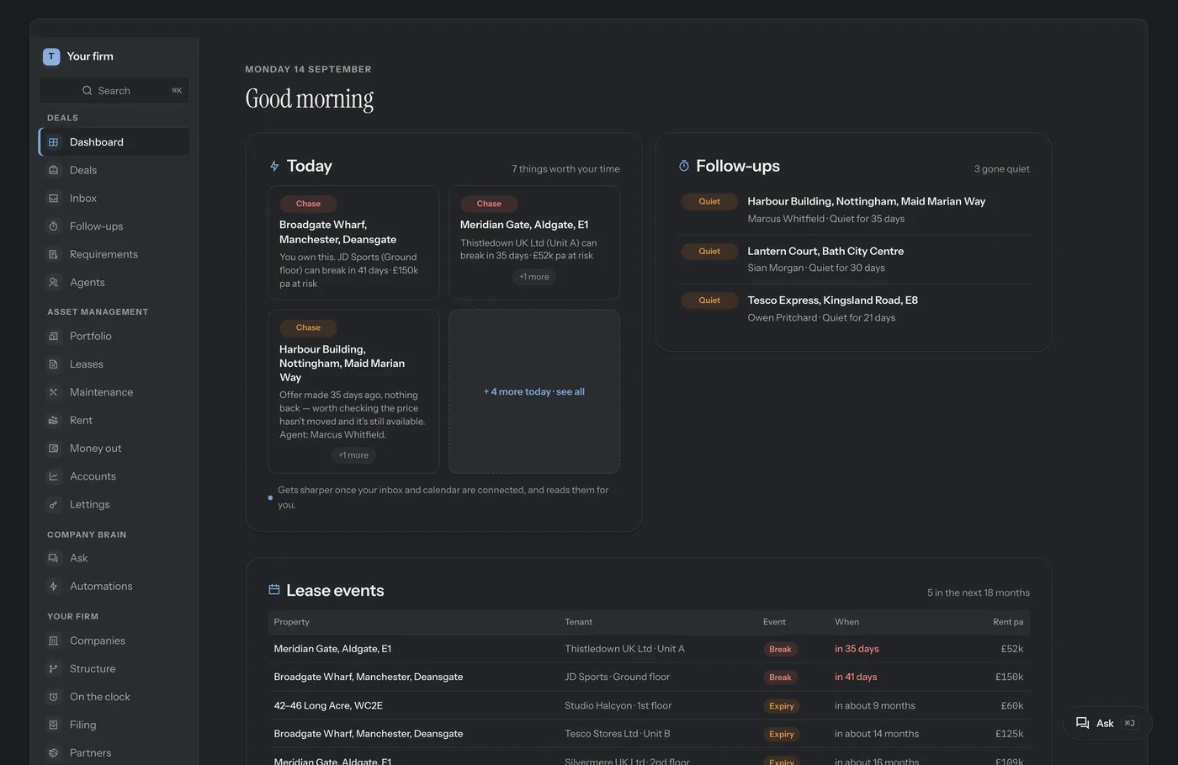Click the 'in 35 days' cell
The height and width of the screenshot is (765, 1178).
coord(857,649)
